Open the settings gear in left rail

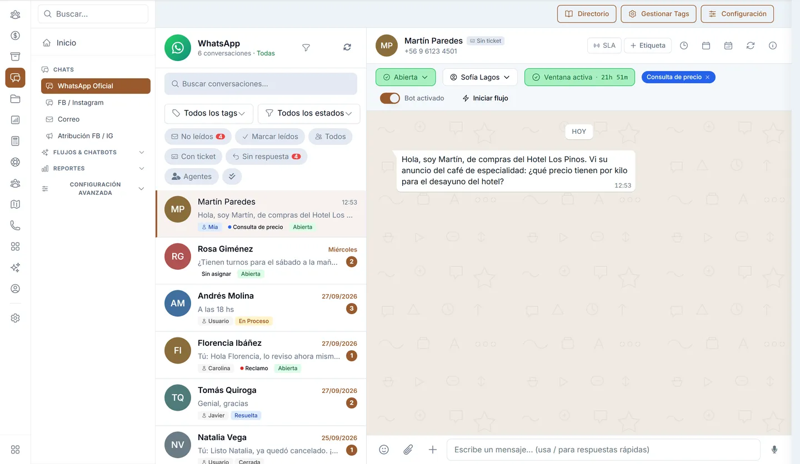15,318
